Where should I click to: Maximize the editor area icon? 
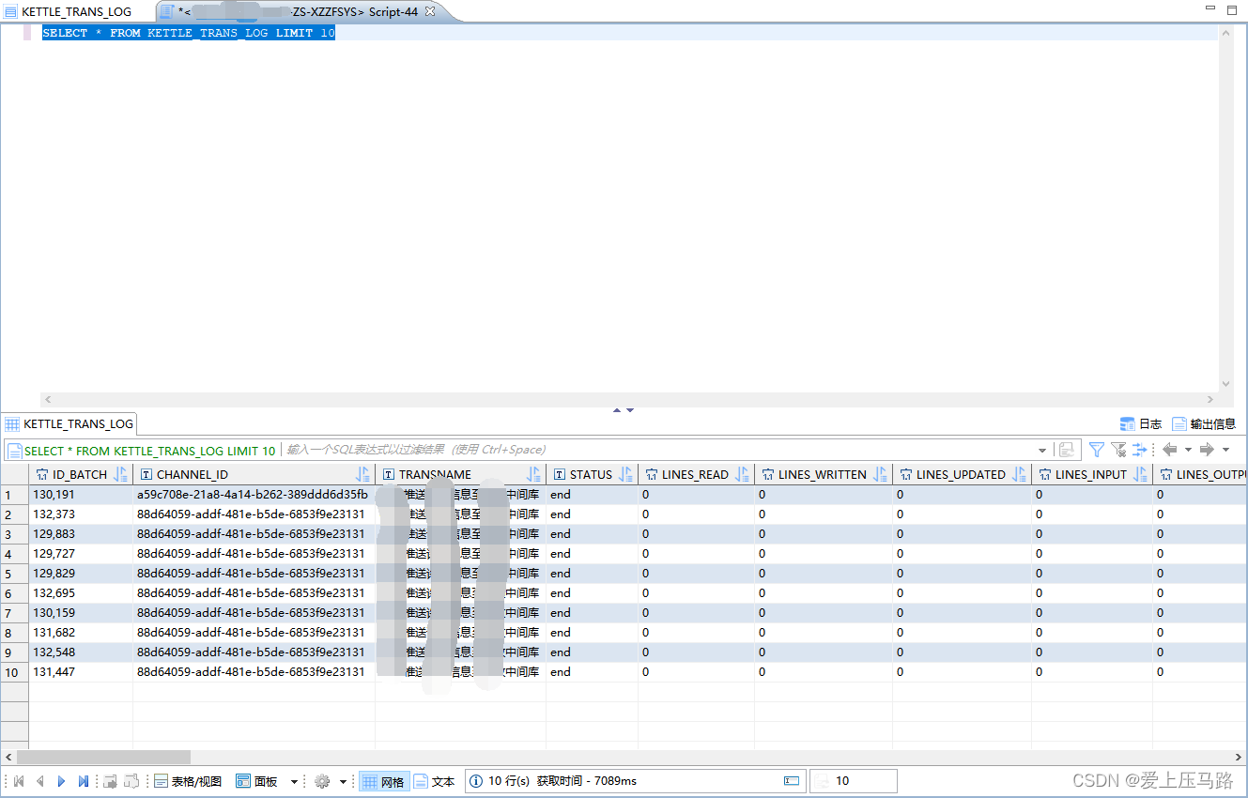pyautogui.click(x=1232, y=8)
